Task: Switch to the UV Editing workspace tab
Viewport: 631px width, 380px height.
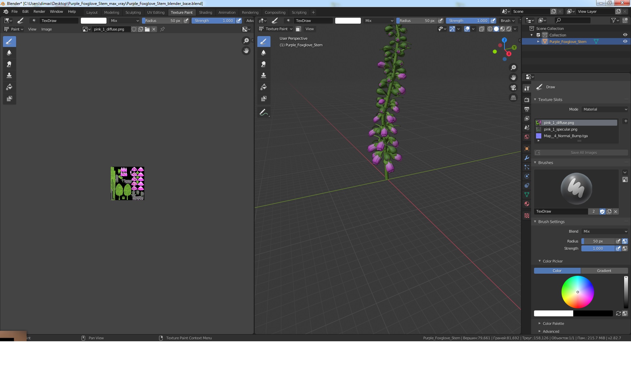Action: (156, 12)
